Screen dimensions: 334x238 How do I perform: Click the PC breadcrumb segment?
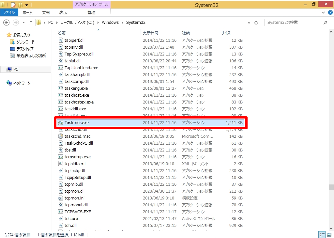(51, 23)
